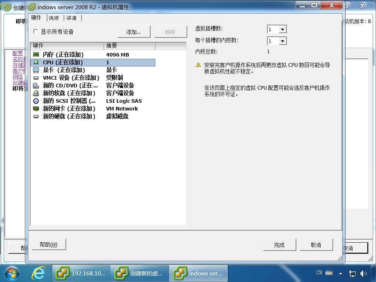The image size is (376, 282).
Task: Launch Internet Explorer from the taskbar
Action: (38, 273)
